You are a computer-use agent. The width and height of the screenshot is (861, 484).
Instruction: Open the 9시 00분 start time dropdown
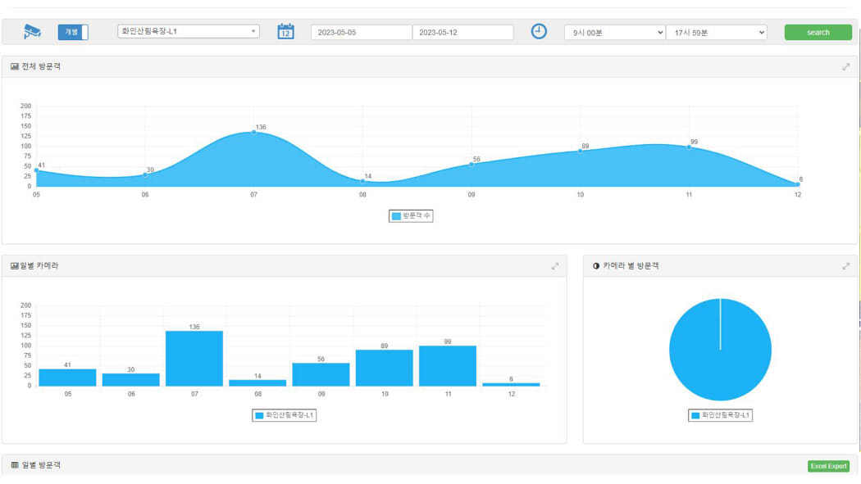pyautogui.click(x=614, y=33)
